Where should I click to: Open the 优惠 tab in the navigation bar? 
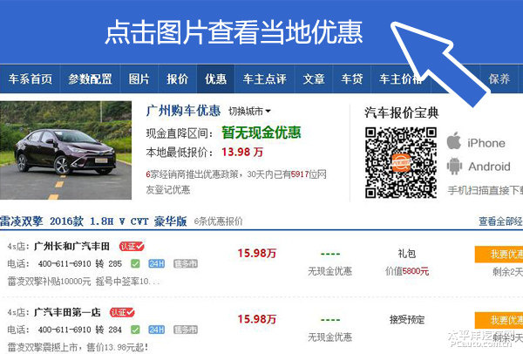pos(216,79)
